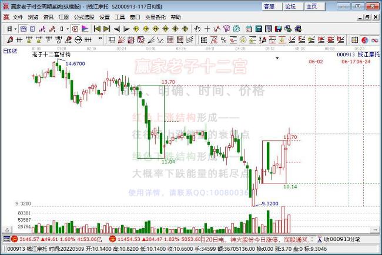Click the status bar keyboard icon
Image resolution: width=382 pixels, height=255 pixels.
(6, 239)
